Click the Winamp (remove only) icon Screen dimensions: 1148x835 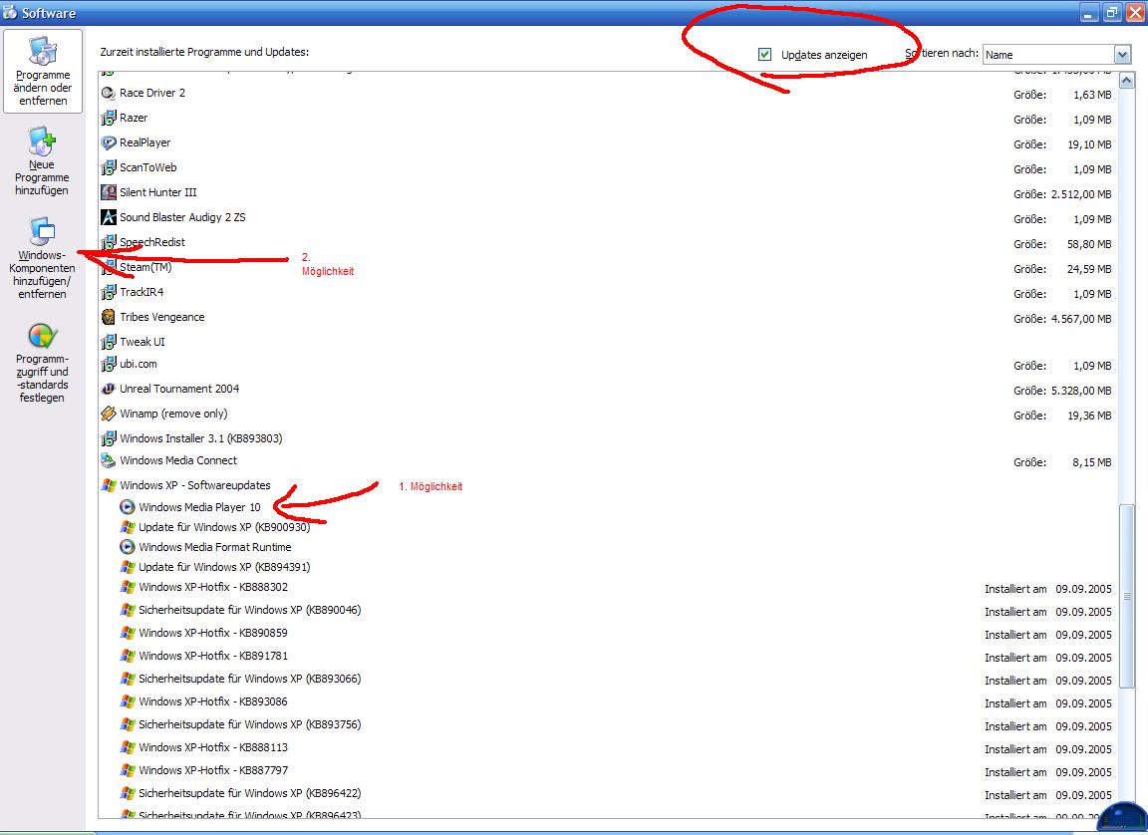[109, 414]
